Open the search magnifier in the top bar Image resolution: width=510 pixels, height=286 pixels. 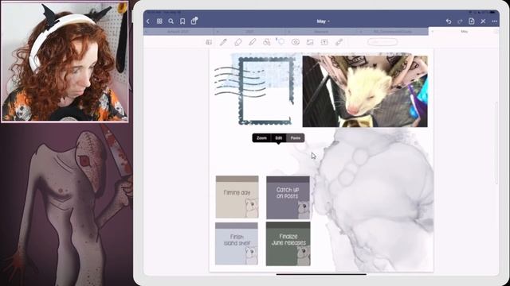(x=171, y=21)
